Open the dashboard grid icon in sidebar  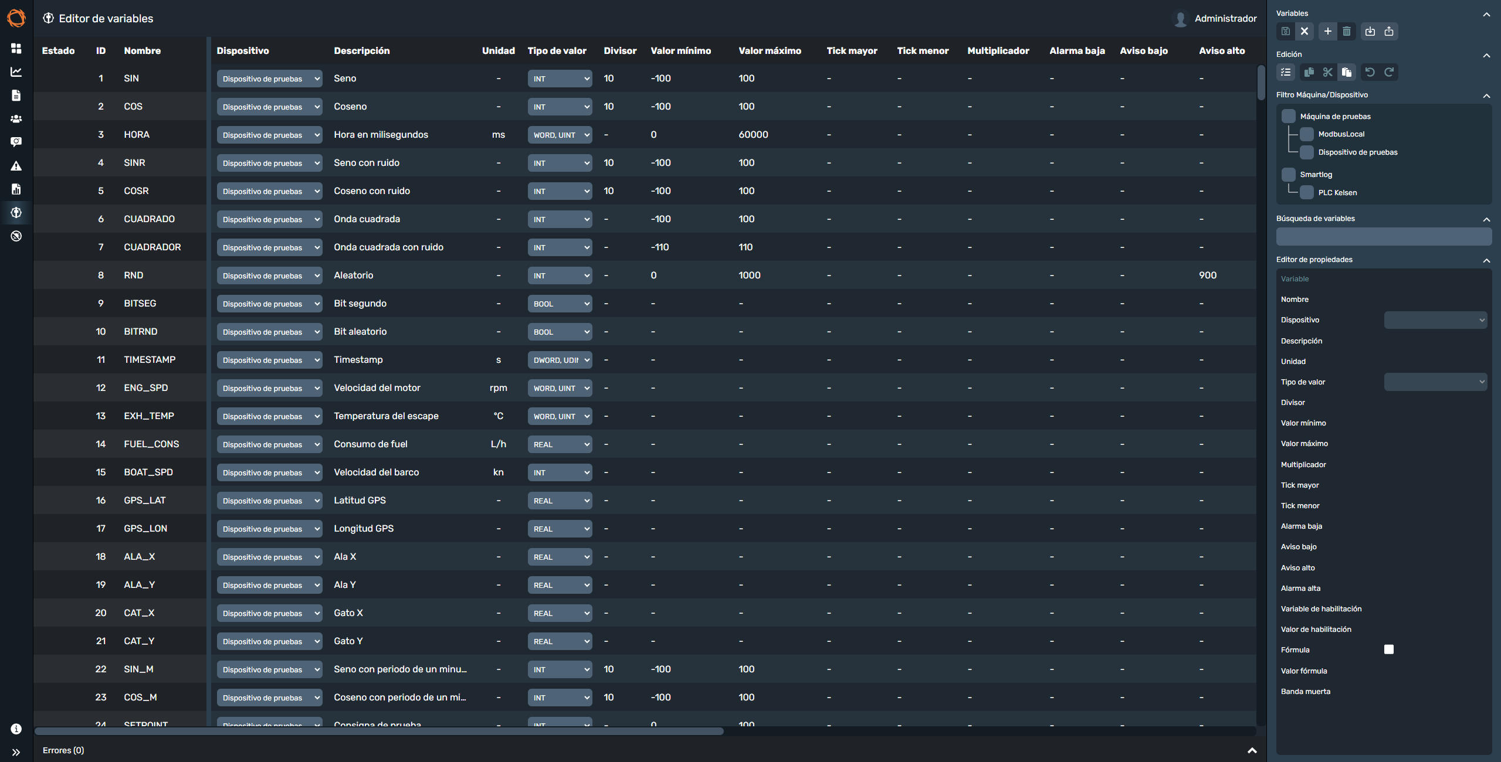click(16, 48)
